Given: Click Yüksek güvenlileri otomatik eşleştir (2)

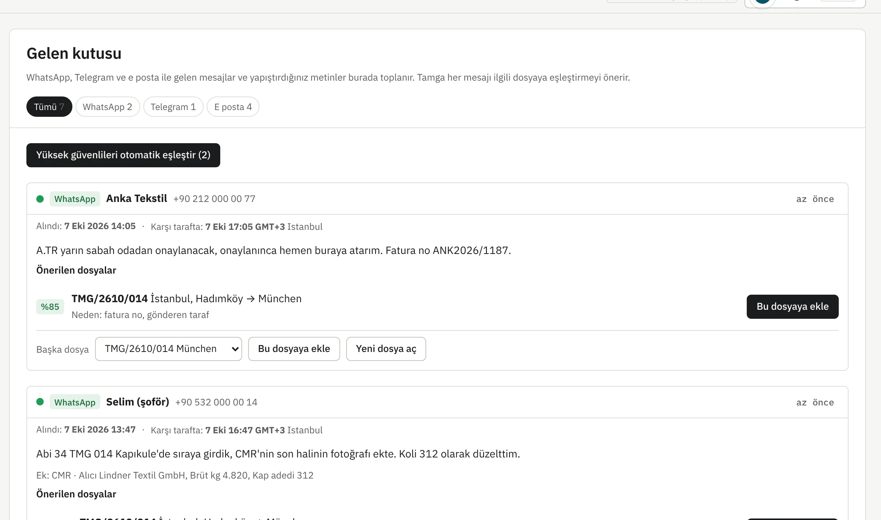Looking at the screenshot, I should (123, 155).
